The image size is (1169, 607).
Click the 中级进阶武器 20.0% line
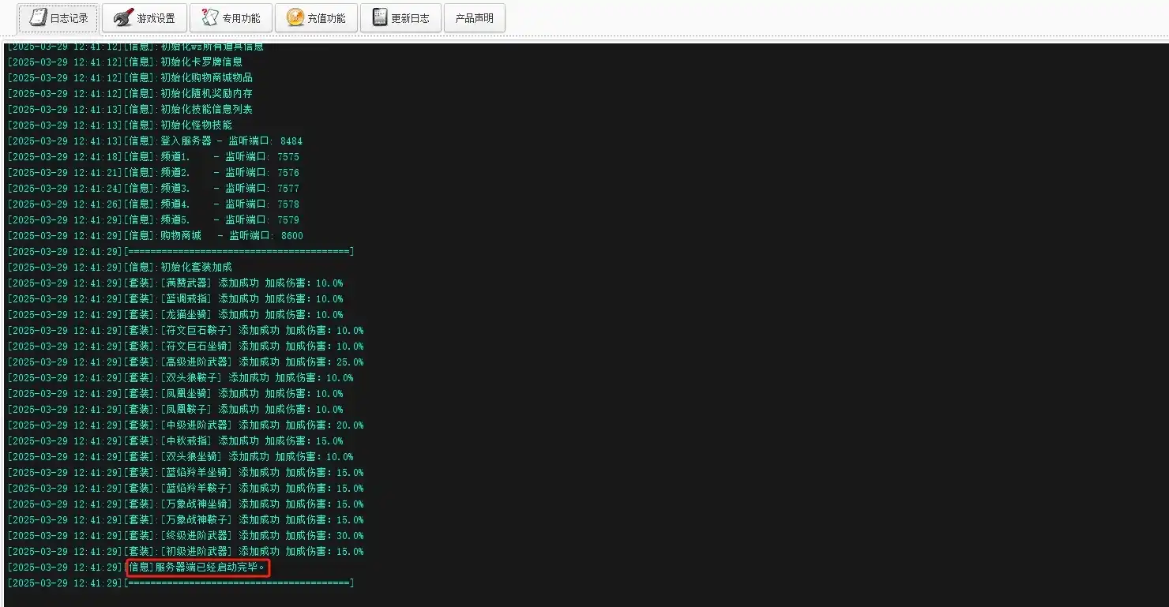click(x=185, y=425)
